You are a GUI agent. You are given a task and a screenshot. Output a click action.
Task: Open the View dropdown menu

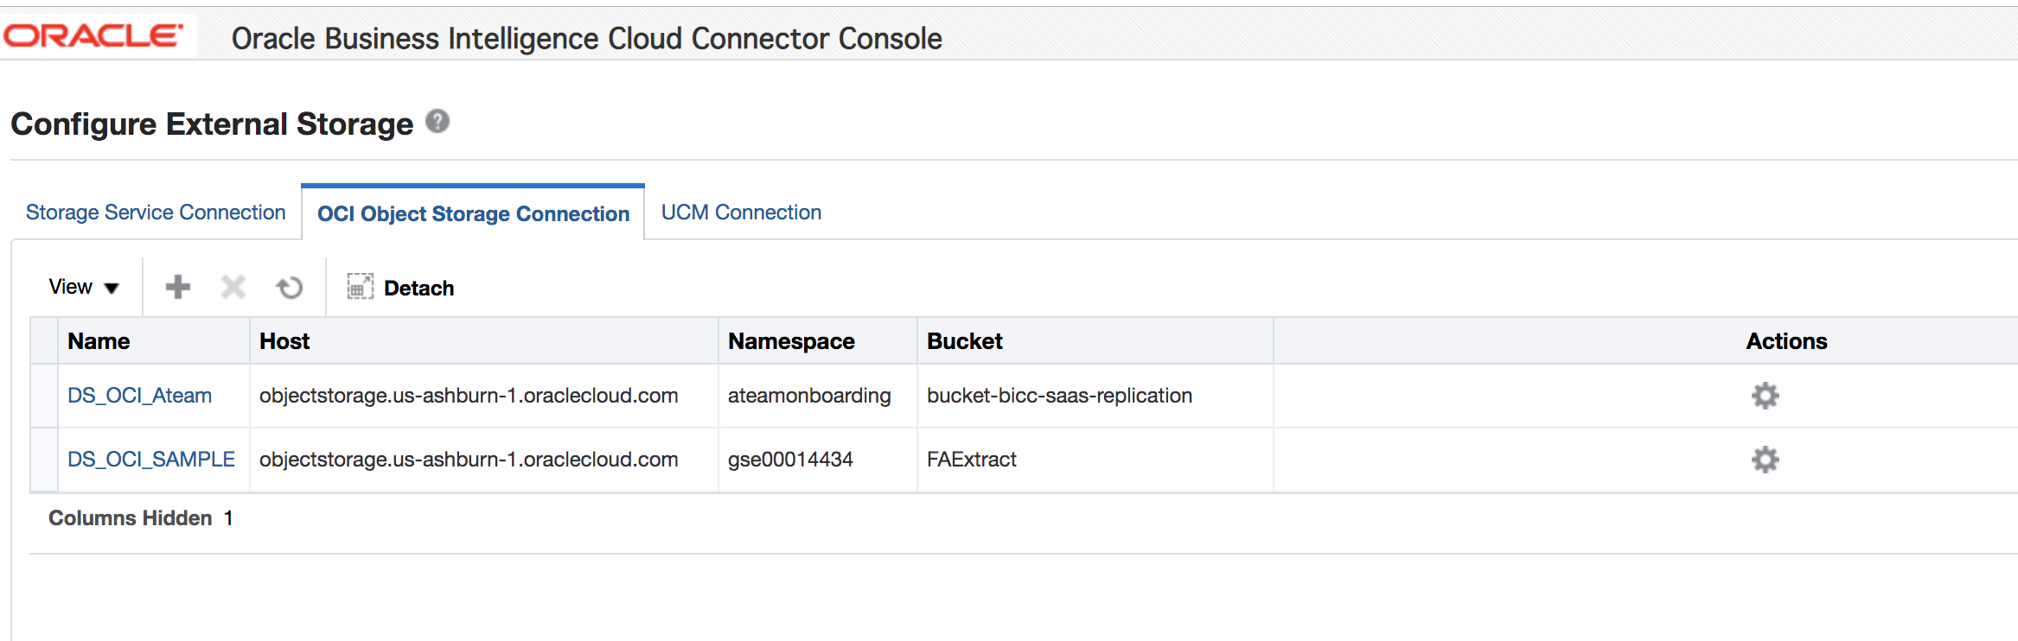[84, 287]
